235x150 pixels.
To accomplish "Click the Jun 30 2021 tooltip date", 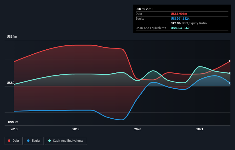I will pos(144,9).
